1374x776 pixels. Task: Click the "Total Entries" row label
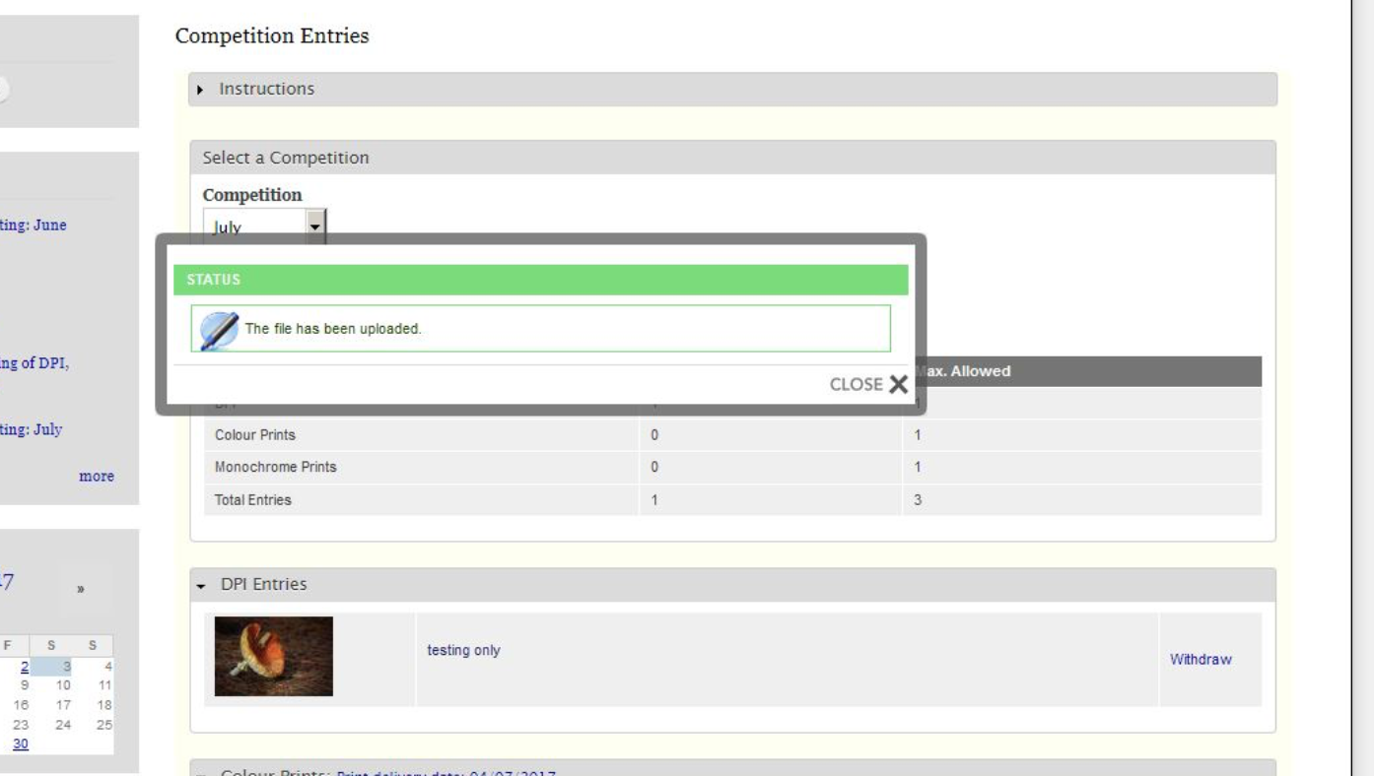click(x=253, y=499)
